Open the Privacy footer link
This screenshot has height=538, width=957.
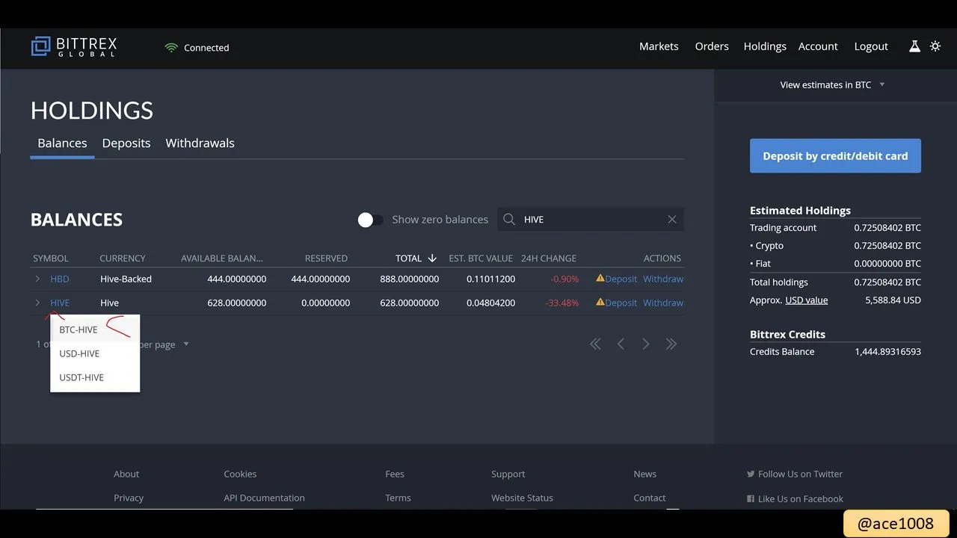click(129, 498)
